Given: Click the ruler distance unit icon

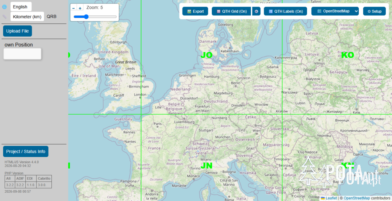Looking at the screenshot, I should pyautogui.click(x=5, y=17).
